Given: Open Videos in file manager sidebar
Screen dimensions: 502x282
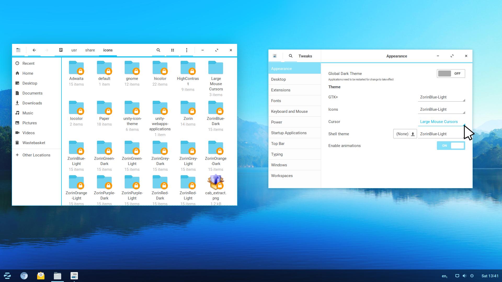Looking at the screenshot, I should pyautogui.click(x=37, y=133).
